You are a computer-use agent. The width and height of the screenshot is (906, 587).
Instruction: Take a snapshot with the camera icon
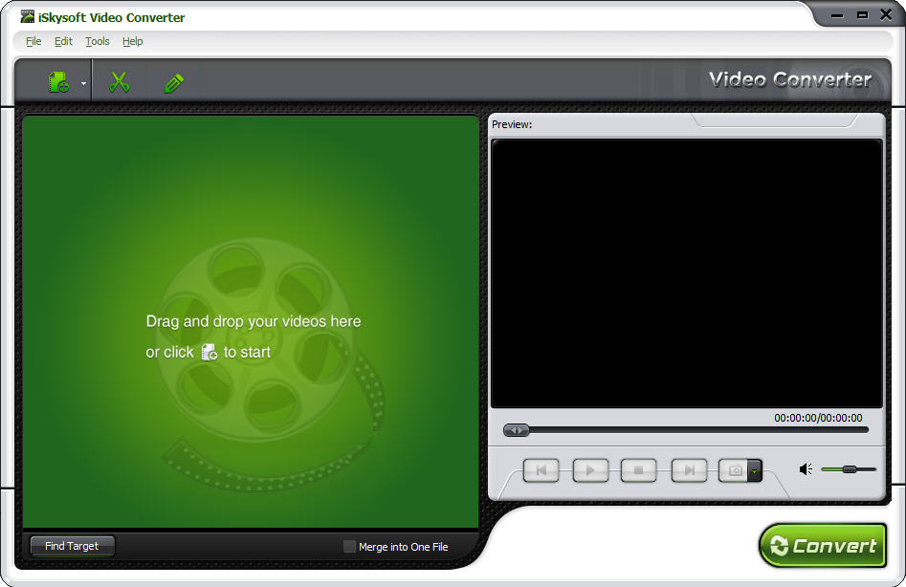735,469
